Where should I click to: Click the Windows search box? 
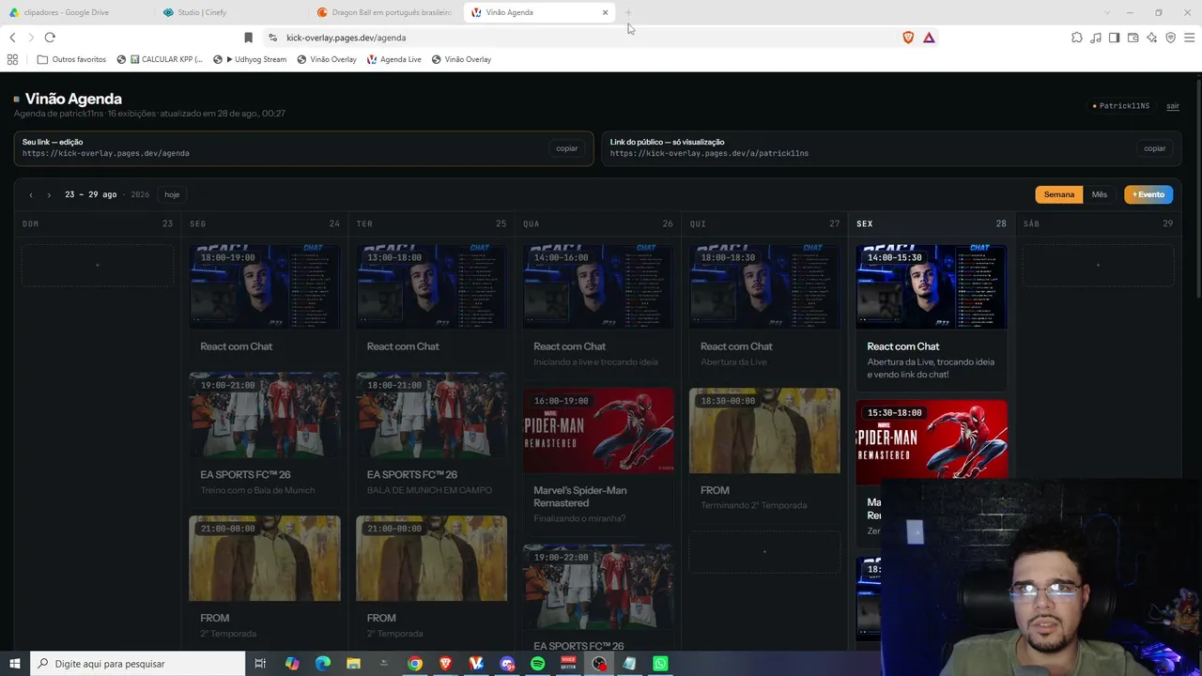tap(137, 664)
